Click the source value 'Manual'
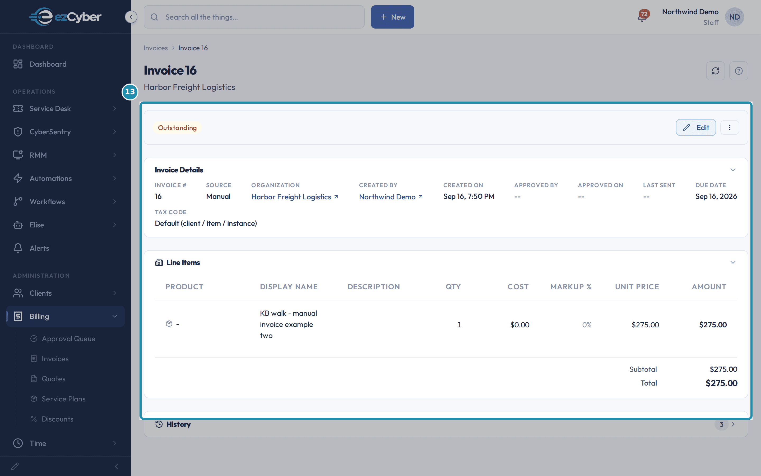This screenshot has width=761, height=476. (218, 196)
